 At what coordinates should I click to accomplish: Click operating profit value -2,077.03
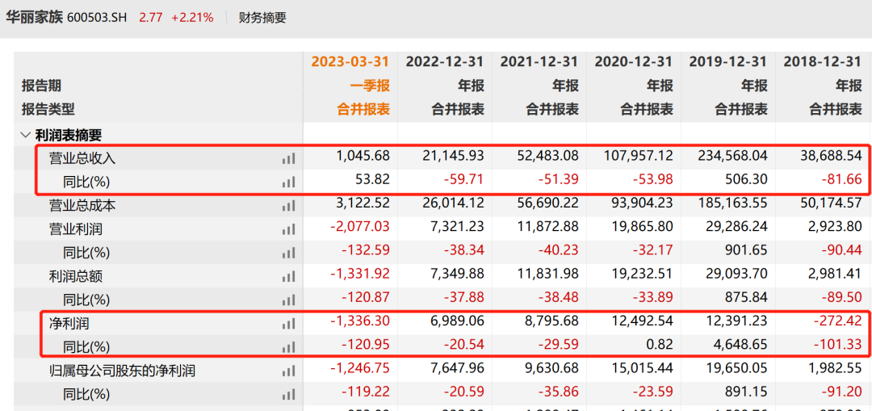(360, 227)
